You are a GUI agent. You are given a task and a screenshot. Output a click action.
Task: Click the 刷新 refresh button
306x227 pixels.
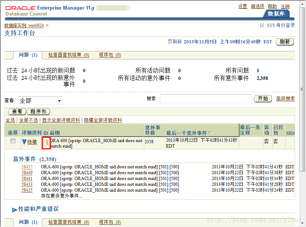[x=285, y=42]
